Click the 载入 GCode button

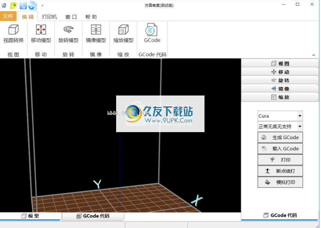click(x=280, y=148)
